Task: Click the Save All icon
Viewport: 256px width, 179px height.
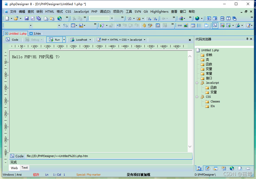Action: click(39, 18)
